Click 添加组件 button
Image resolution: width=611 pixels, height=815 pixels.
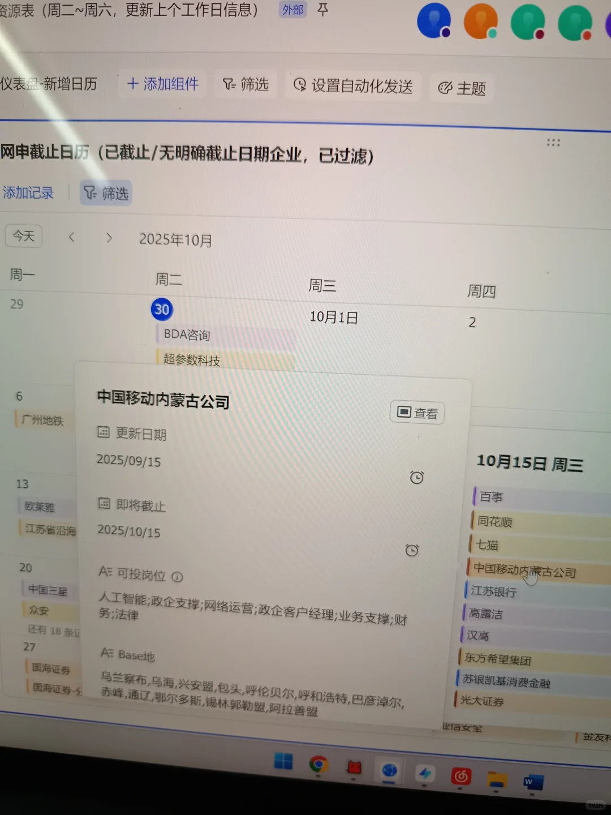point(163,84)
